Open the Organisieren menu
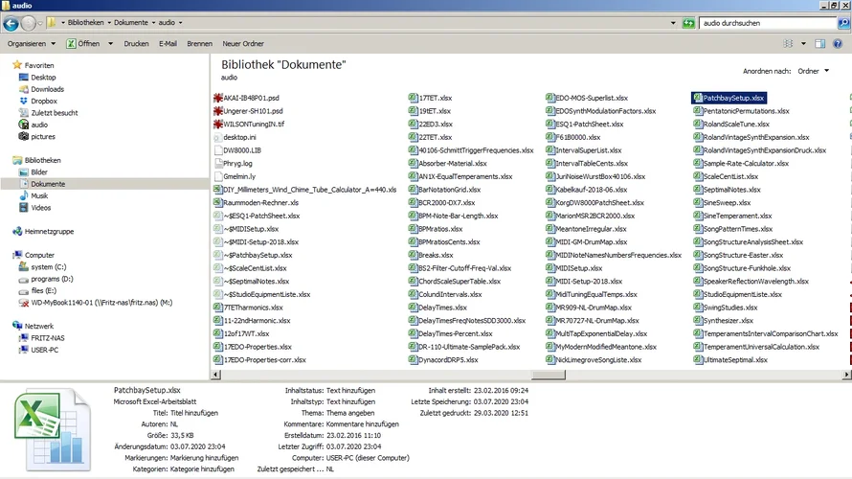852x479 pixels. [31, 43]
